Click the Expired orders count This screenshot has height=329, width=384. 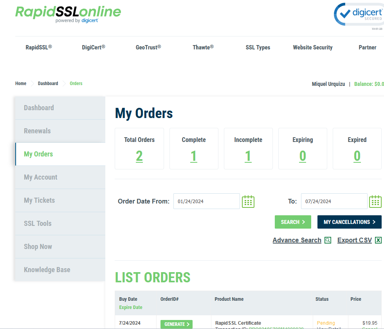coord(357,156)
